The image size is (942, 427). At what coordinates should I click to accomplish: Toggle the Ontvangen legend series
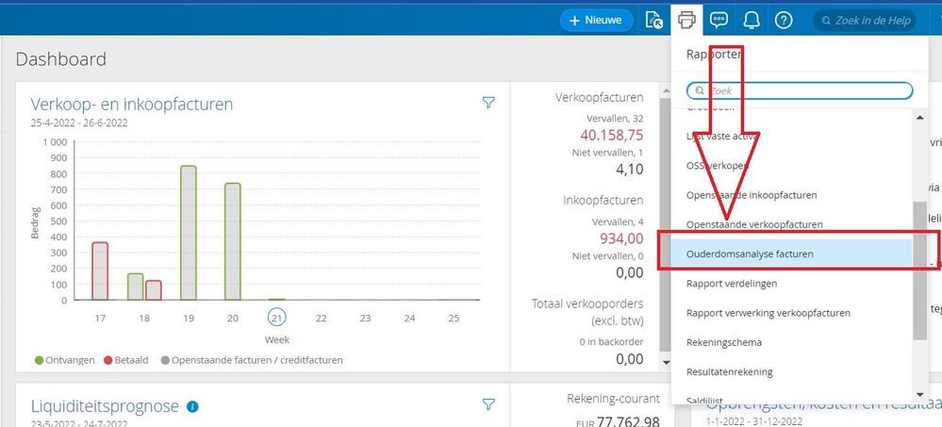coord(65,360)
